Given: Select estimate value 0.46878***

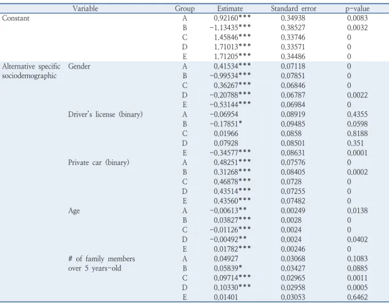Looking at the screenshot, I should [232, 182].
